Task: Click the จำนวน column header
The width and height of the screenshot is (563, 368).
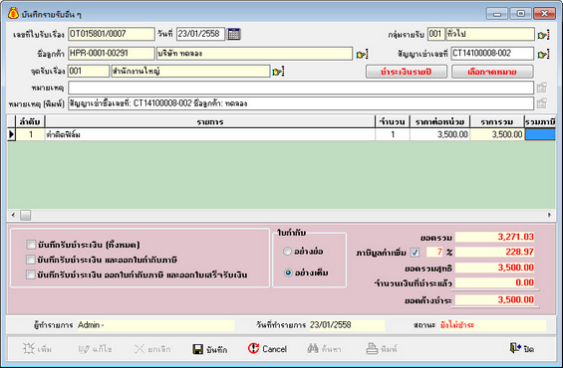Action: pyautogui.click(x=393, y=121)
